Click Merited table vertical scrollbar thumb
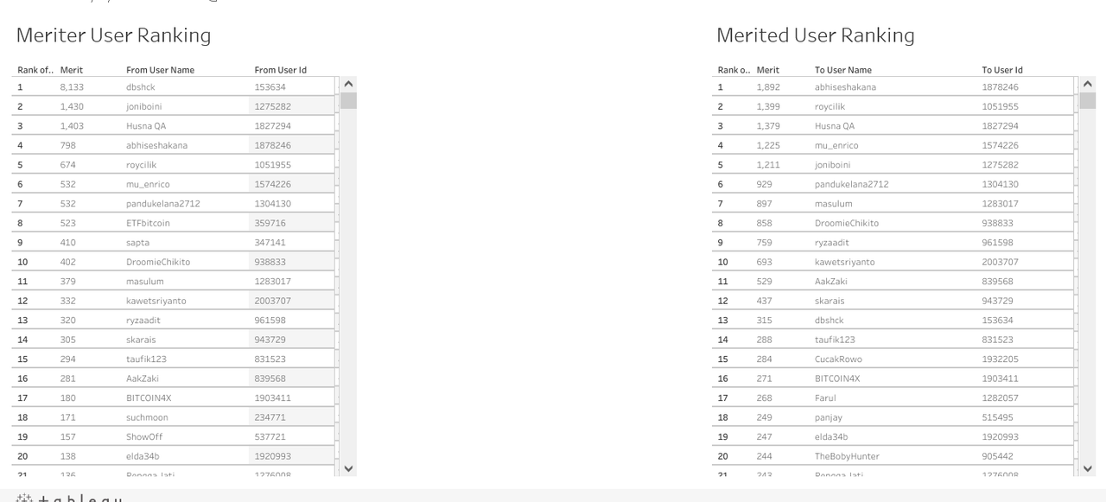 [1088, 100]
